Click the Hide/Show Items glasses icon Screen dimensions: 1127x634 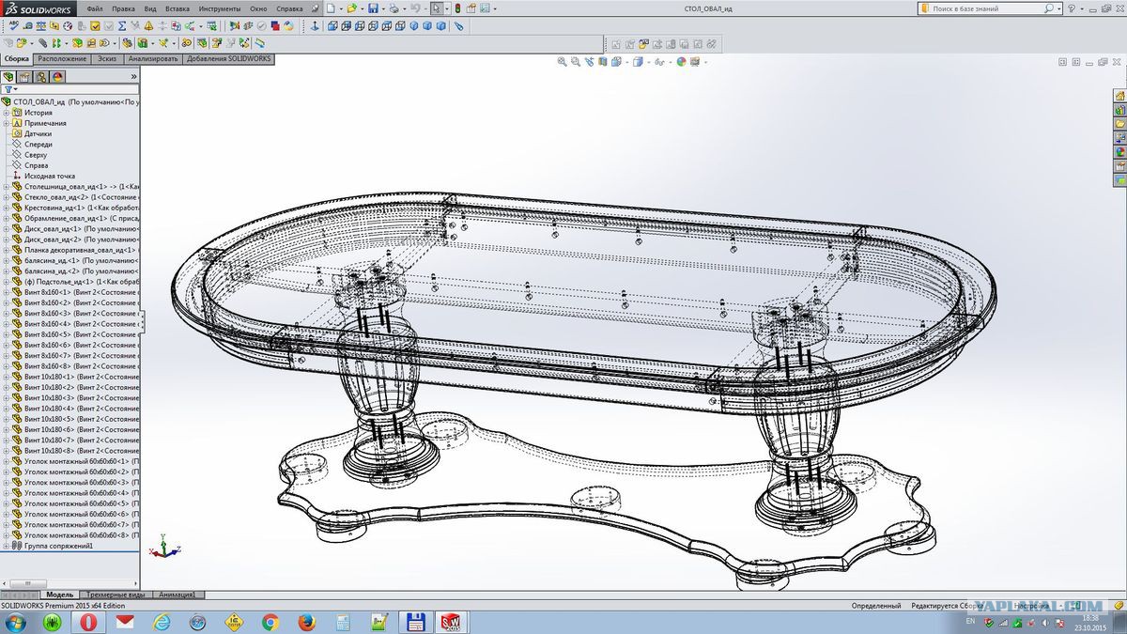pyautogui.click(x=659, y=62)
